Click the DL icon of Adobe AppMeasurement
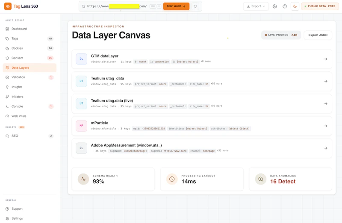Viewport: 342px width, 223px height. [x=81, y=148]
